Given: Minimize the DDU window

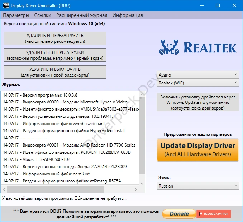Looking at the screenshot, I should (x=202, y=6).
